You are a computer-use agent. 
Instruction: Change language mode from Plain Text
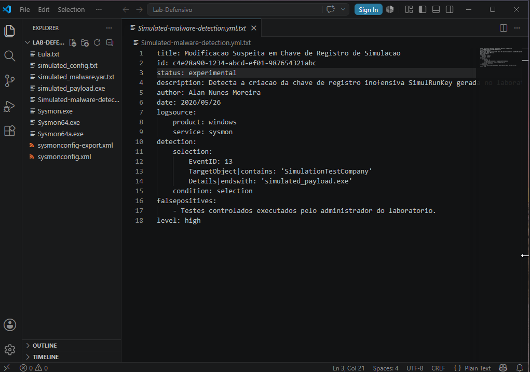(x=477, y=368)
